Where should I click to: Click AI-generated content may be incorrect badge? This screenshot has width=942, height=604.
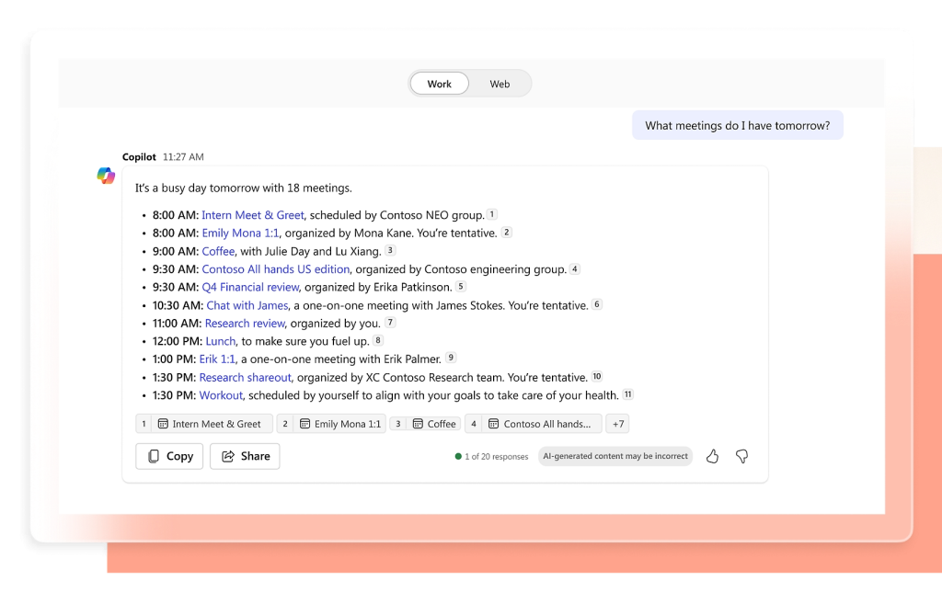tap(615, 456)
